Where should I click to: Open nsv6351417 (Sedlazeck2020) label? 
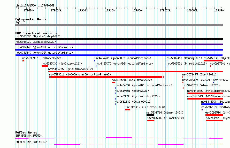point(145,107)
